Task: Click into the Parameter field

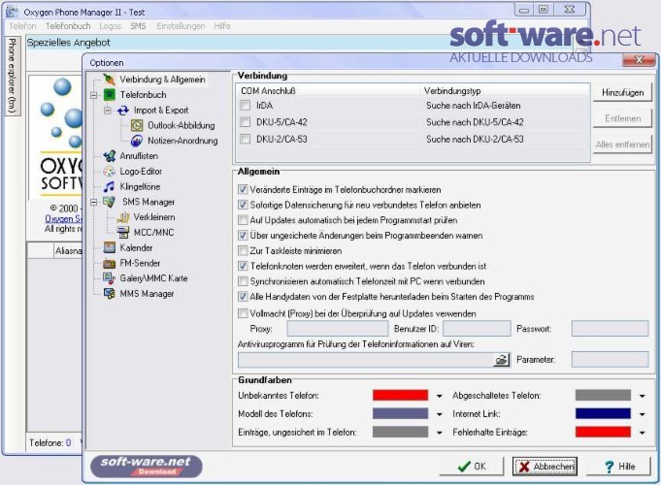Action: tap(610, 360)
